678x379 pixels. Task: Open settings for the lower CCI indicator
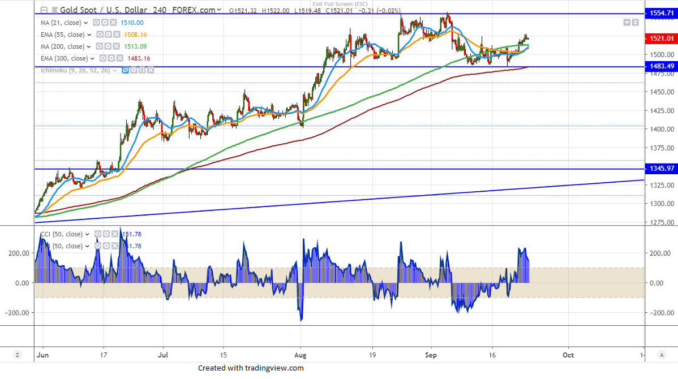point(106,246)
